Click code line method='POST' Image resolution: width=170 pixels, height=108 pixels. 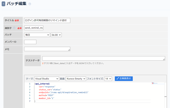(46, 95)
